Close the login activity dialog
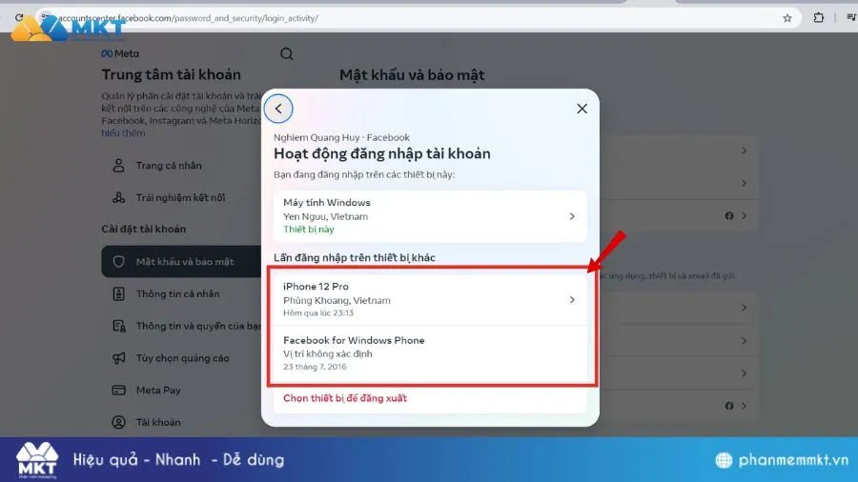Screen dimensions: 858x482 pyautogui.click(x=582, y=109)
